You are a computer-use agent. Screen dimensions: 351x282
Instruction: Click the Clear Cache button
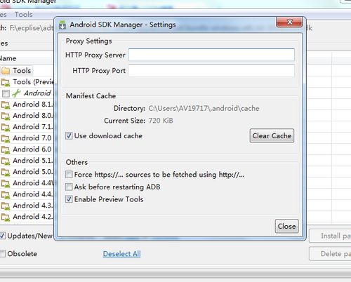pos(272,135)
